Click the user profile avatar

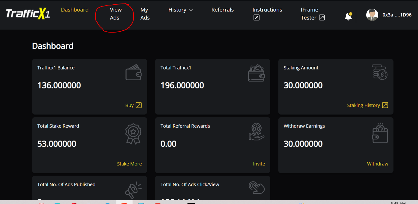pos(372,15)
